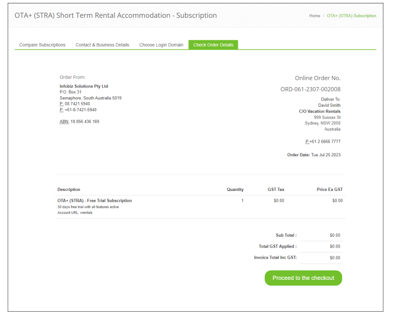Click the ABN number 18 856 436 169
This screenshot has height=316, width=393.
click(85, 122)
